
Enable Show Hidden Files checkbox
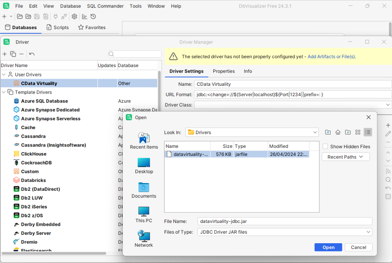click(326, 147)
